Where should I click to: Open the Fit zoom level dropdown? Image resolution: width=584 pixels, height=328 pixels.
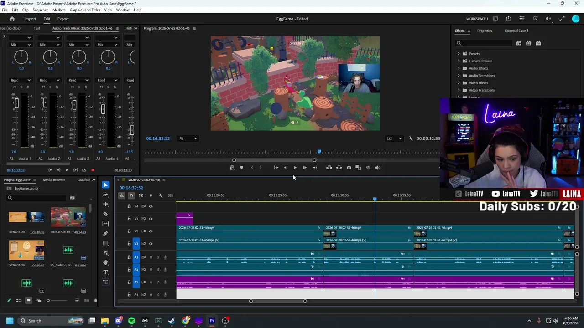[188, 138]
